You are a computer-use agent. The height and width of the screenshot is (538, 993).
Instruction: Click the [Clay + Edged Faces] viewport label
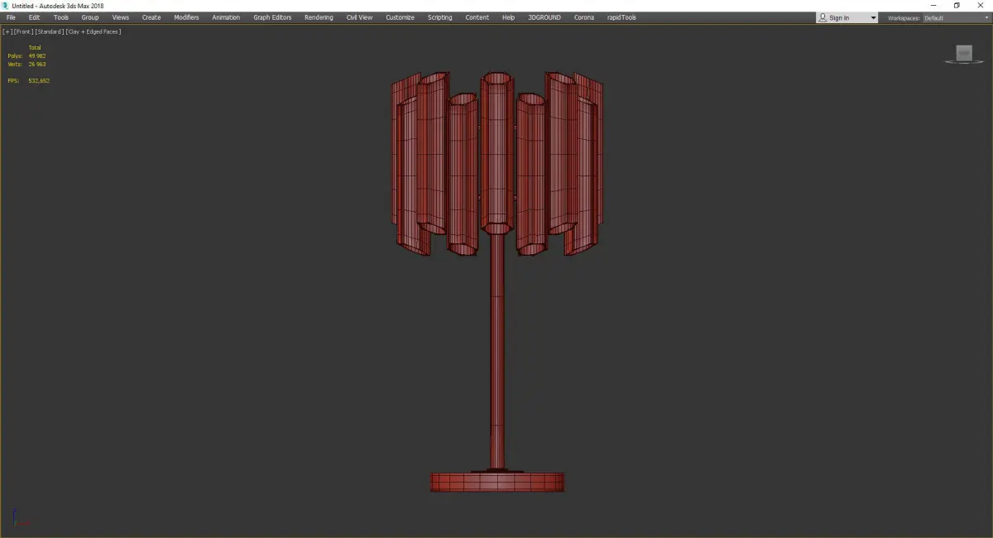tap(94, 31)
